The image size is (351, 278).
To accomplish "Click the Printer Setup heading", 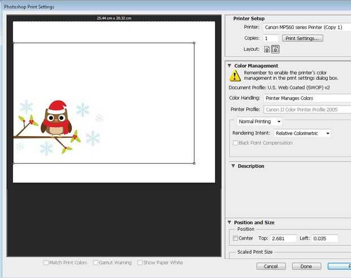I will pos(249,19).
